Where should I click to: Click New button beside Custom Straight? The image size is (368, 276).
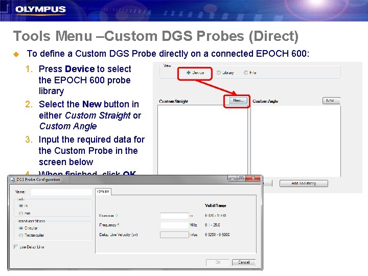[238, 101]
